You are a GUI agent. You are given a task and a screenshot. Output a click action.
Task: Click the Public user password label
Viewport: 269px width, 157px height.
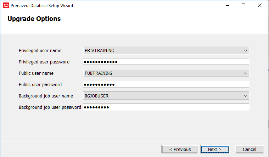click(x=40, y=85)
